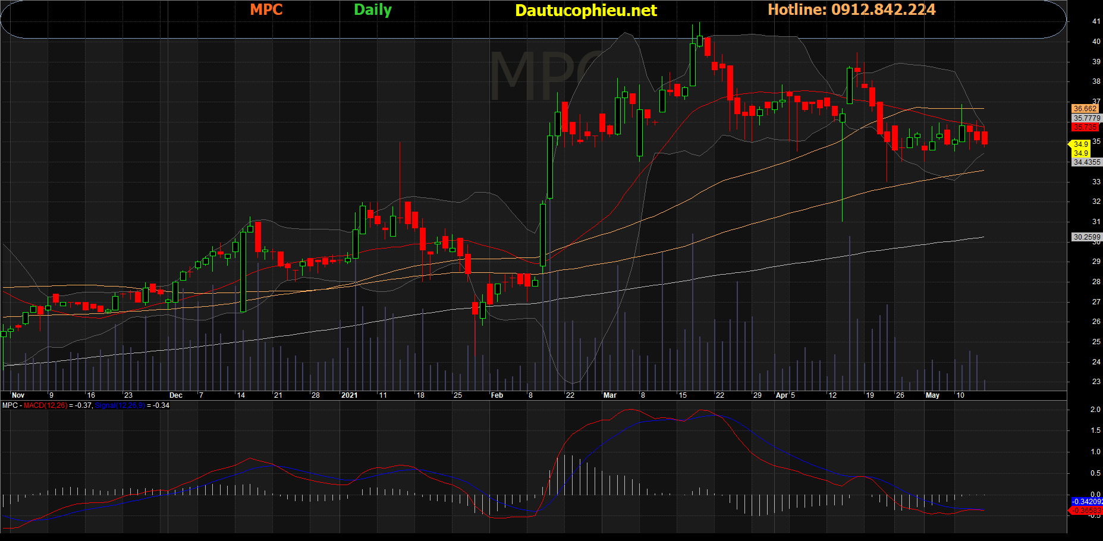Screen dimensions: 1103x541
Task: Click the 32 price axis label
Action: pyautogui.click(x=1096, y=202)
